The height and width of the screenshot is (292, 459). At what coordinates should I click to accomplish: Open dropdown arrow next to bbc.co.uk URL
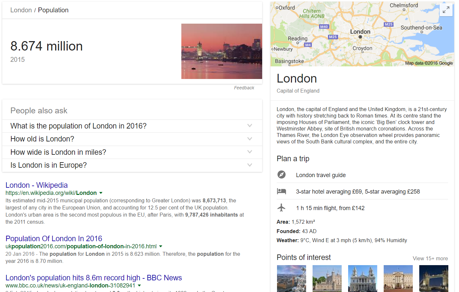139,286
